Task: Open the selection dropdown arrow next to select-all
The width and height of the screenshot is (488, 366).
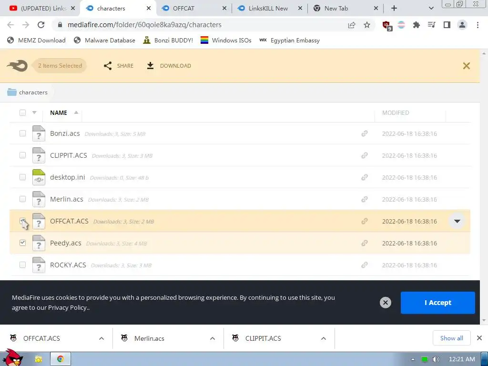Action: coord(34,112)
